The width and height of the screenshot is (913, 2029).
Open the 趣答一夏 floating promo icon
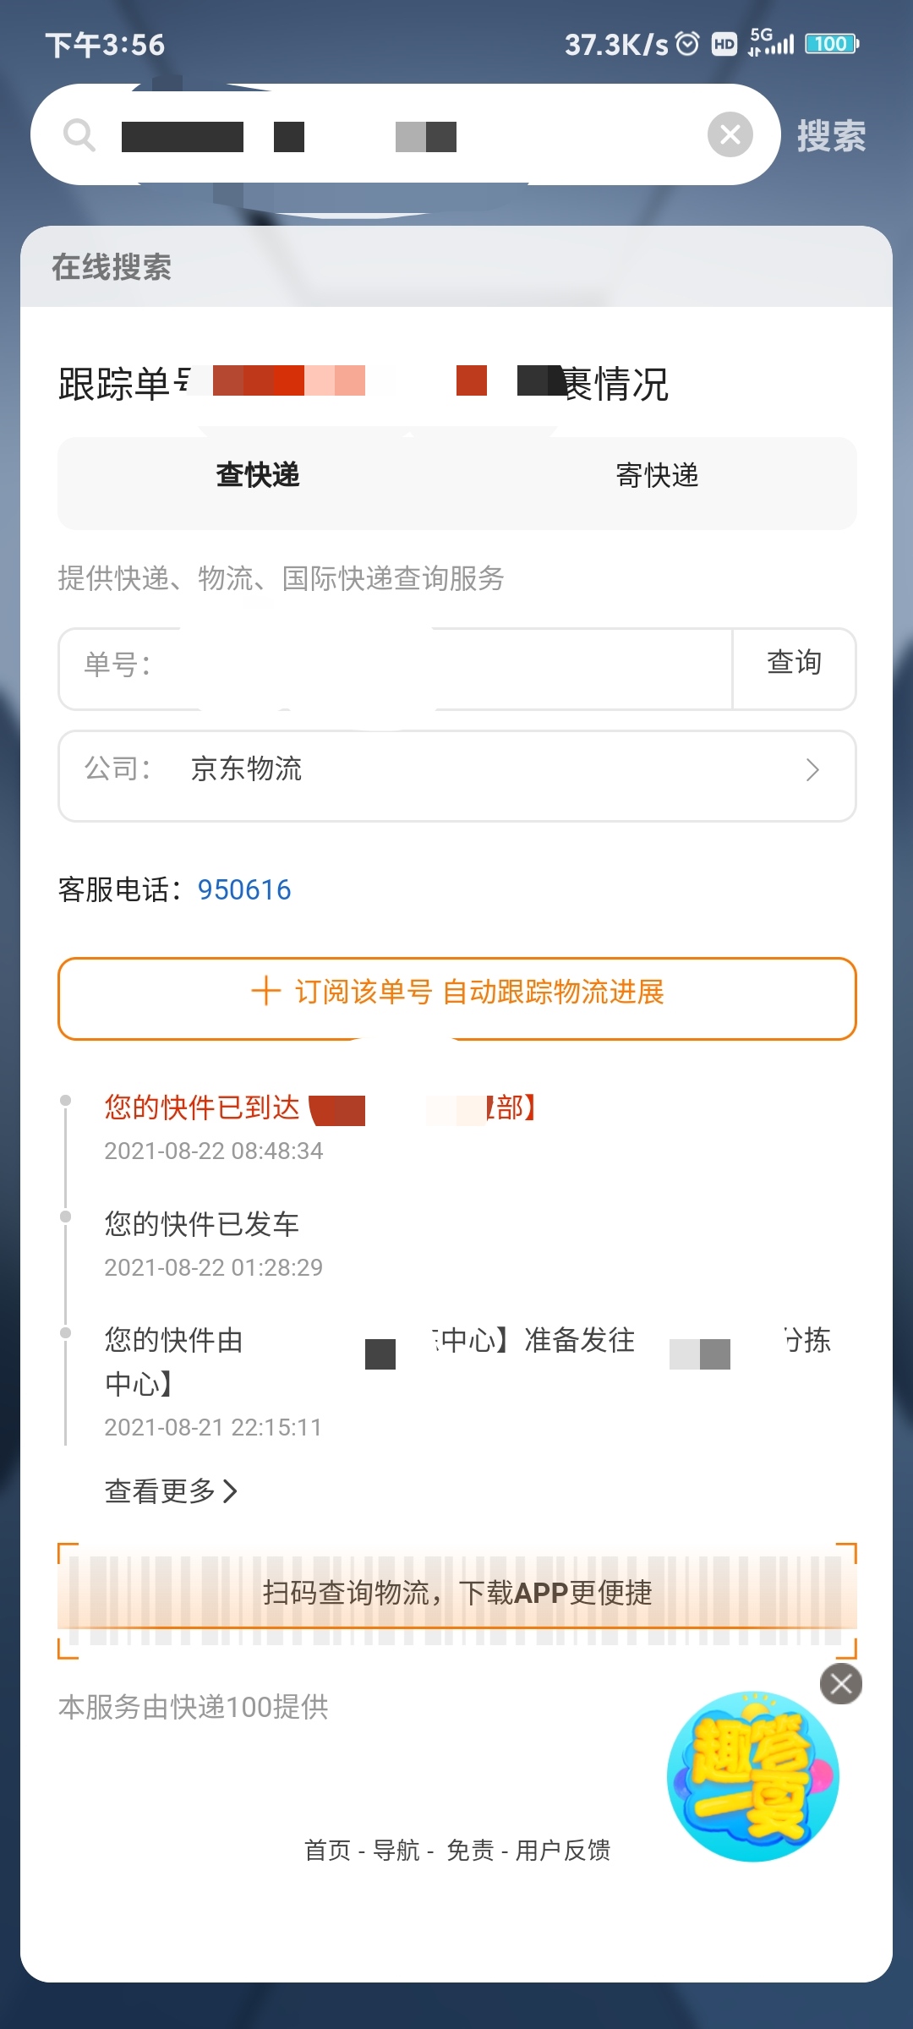pos(752,1777)
